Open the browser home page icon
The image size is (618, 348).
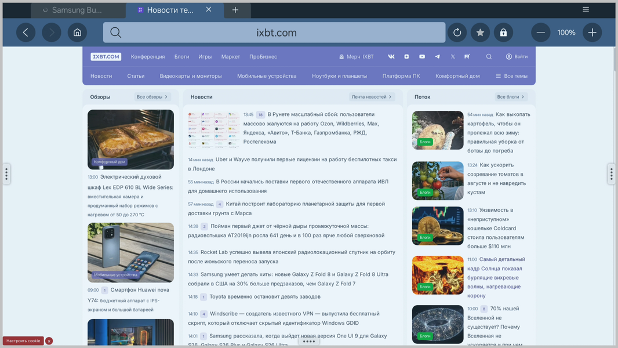coord(77,32)
